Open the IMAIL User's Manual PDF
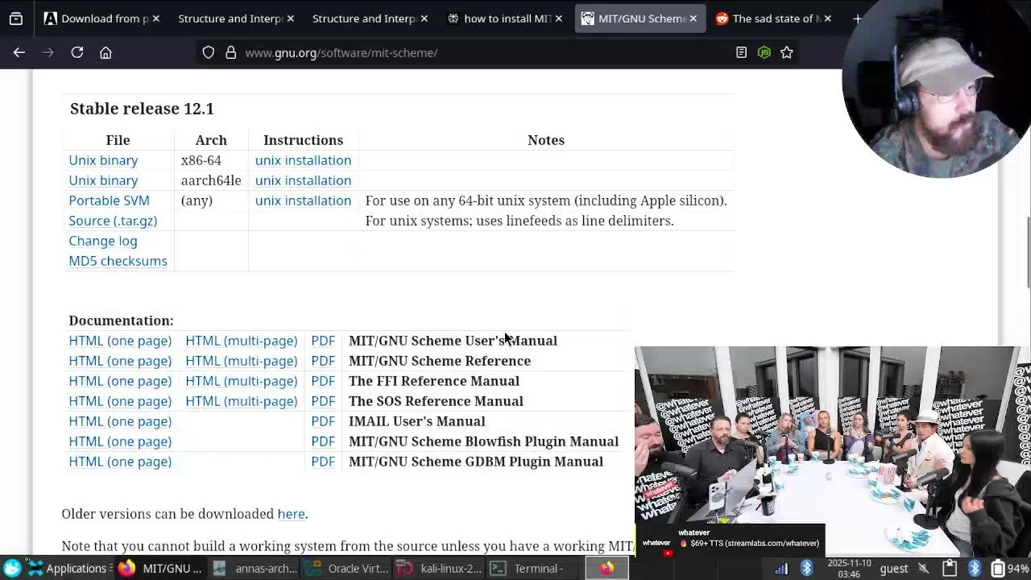The image size is (1031, 580). coord(323,421)
